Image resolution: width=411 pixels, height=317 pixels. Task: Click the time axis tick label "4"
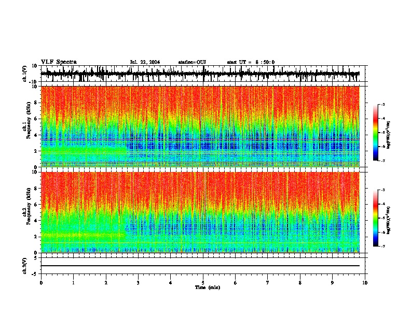(171, 283)
